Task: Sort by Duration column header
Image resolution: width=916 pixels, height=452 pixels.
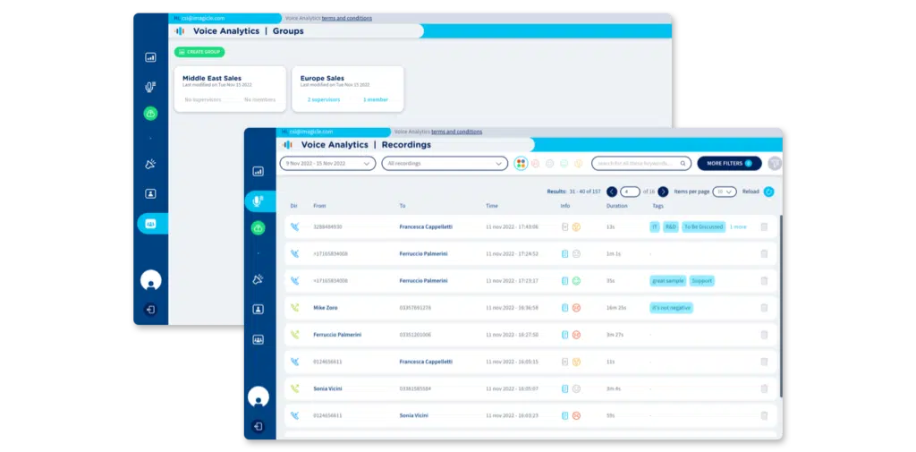Action: 617,206
